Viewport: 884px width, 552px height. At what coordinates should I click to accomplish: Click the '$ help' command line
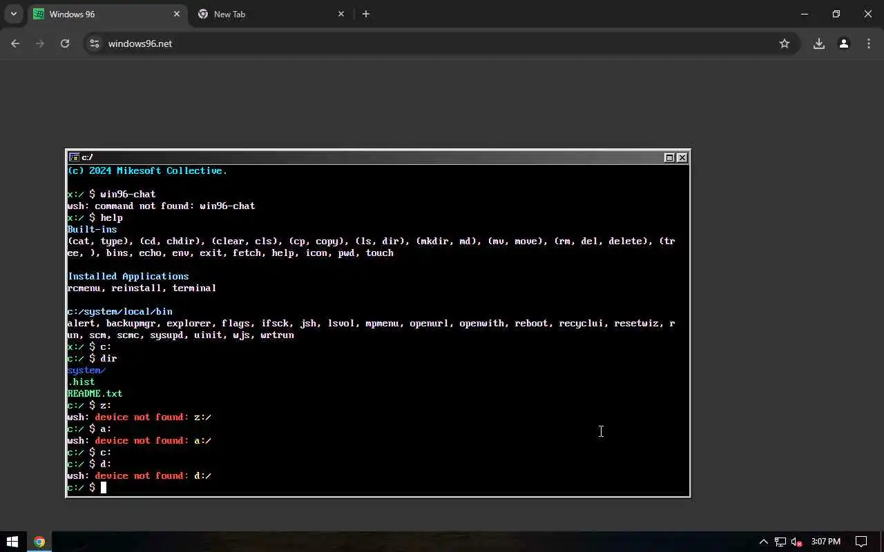(x=95, y=217)
